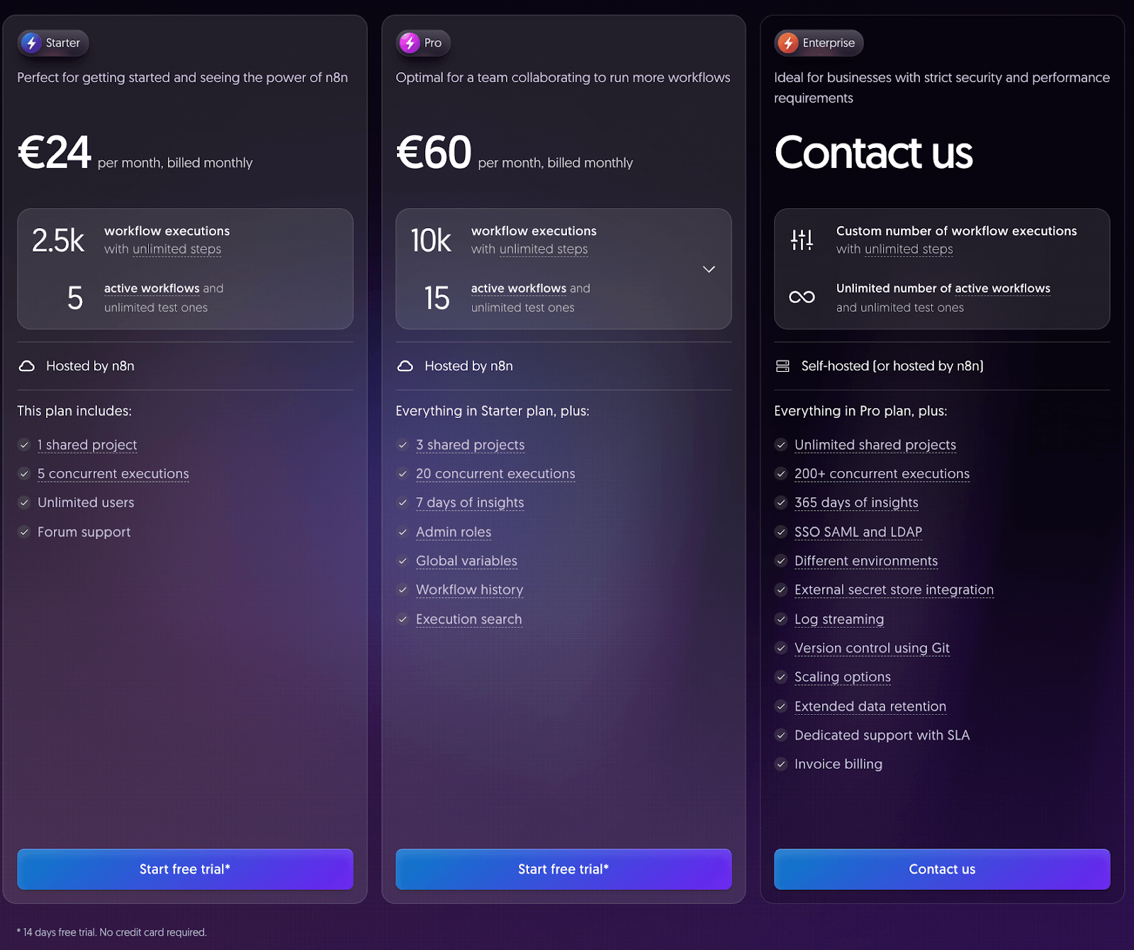Click the sliders icon for custom executions
The height and width of the screenshot is (950, 1134).
[x=802, y=240]
